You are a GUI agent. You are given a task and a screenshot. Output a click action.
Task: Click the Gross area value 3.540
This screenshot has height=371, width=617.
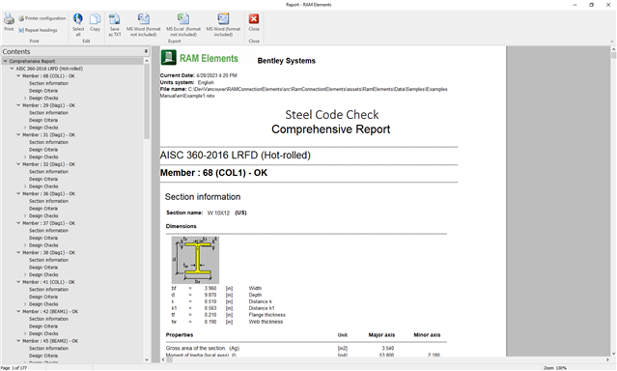tap(387, 348)
